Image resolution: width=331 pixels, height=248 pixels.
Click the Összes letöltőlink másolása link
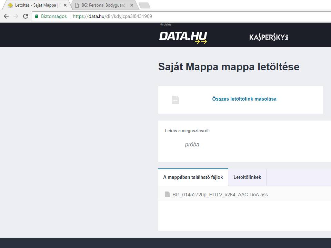pos(244,99)
